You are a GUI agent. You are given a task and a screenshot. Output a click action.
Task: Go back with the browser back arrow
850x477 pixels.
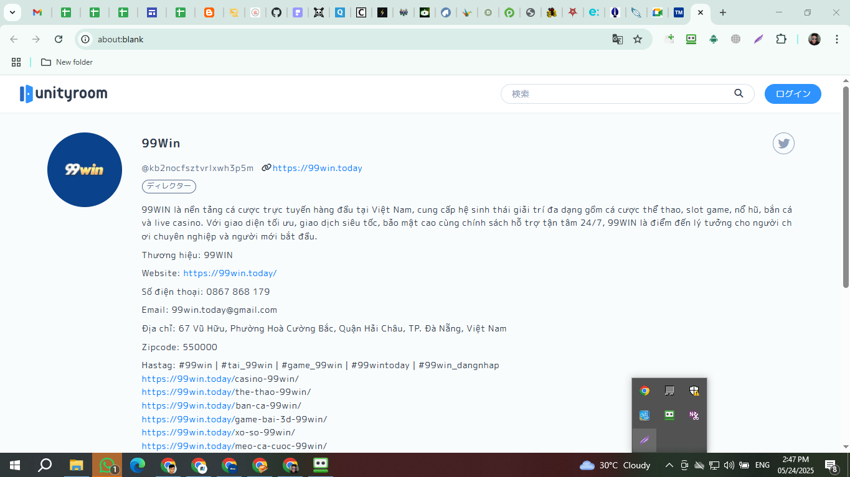(x=14, y=39)
